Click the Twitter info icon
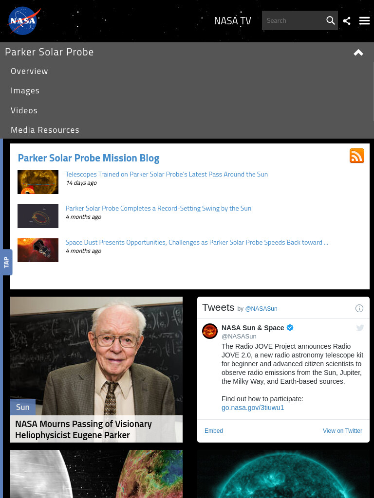 click(359, 308)
